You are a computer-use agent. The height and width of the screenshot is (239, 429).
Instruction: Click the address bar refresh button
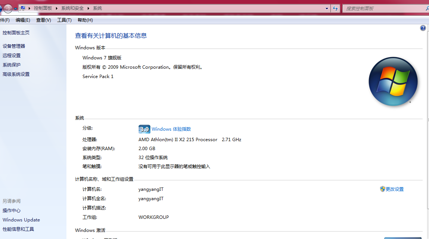point(335,9)
